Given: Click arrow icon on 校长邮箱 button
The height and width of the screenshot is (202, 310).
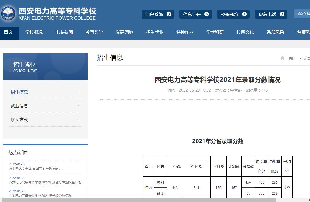Looking at the screenshot, I should click(x=244, y=14).
